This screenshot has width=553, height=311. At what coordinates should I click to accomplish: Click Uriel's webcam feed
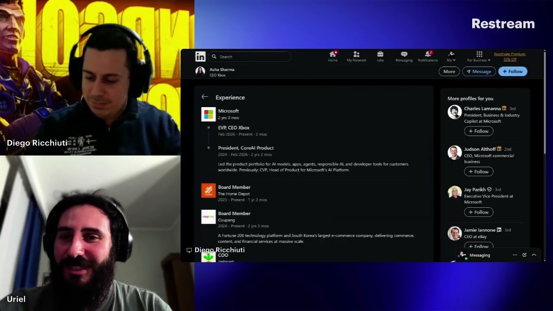coord(90,233)
